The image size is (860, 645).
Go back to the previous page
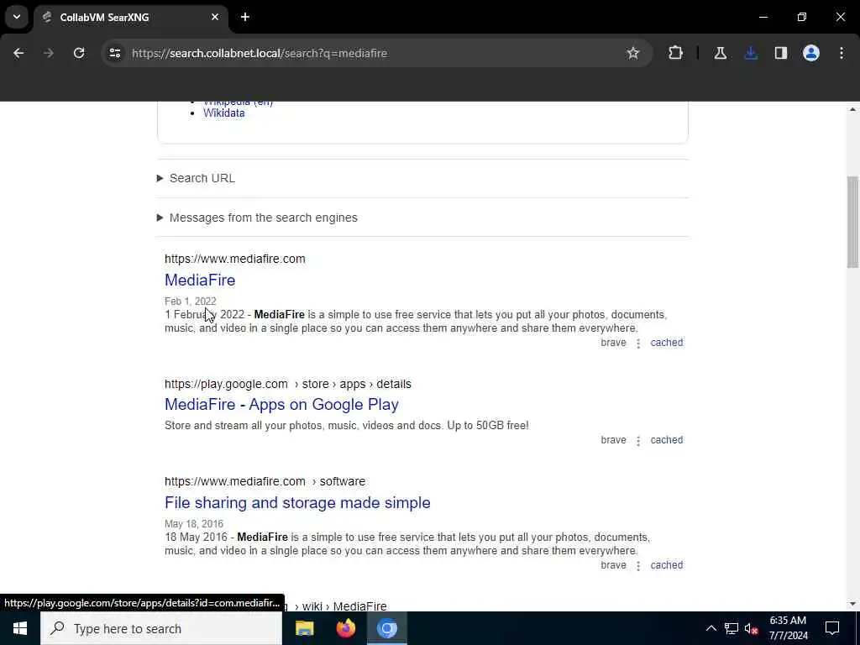(x=18, y=53)
